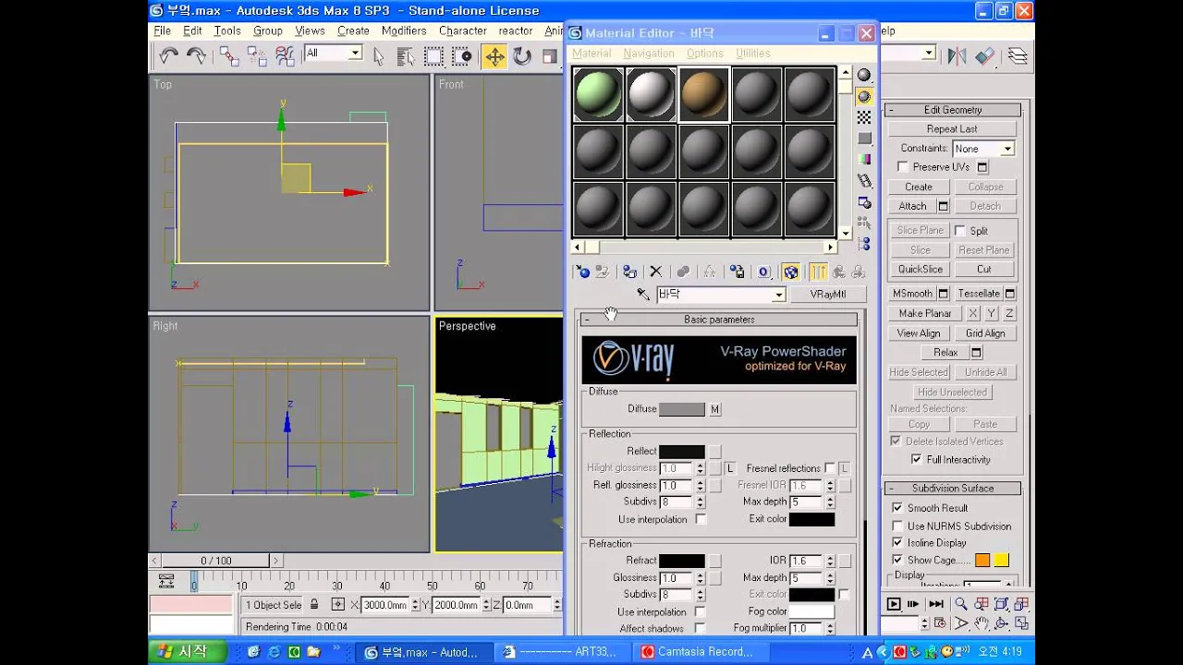Click the Undo arrow in main toolbar

[168, 56]
